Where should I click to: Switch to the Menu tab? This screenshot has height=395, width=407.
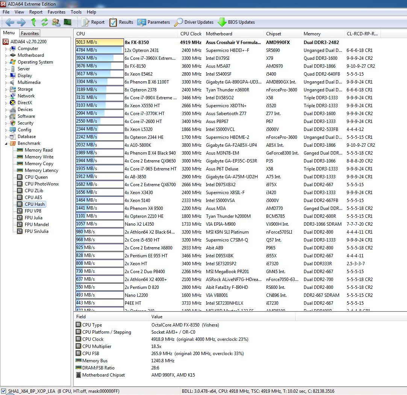[9, 33]
